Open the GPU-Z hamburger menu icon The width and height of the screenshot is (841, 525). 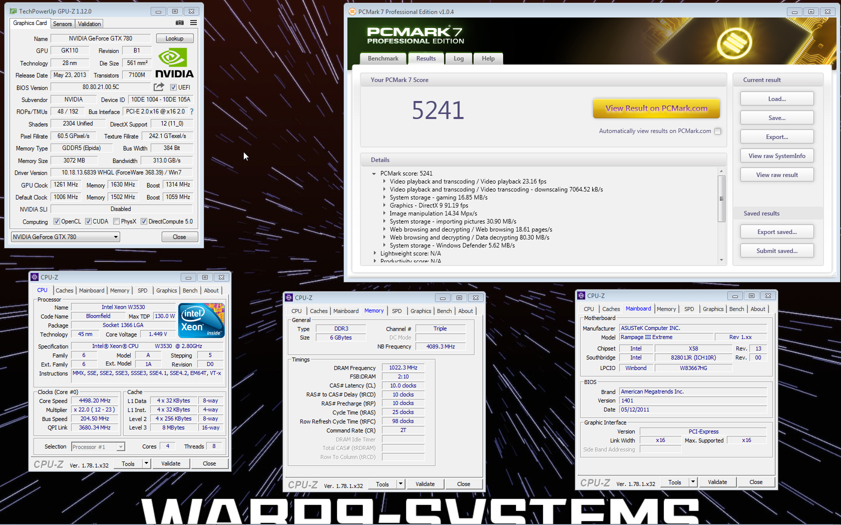tap(193, 23)
